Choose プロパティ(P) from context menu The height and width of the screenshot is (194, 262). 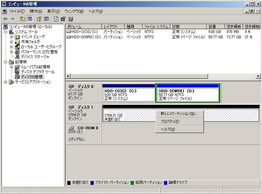[x=179, y=121]
